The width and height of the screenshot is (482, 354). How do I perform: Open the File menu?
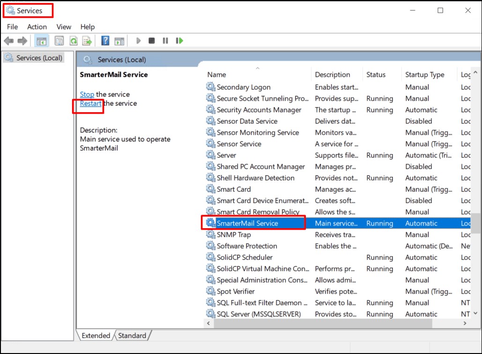[x=12, y=27]
